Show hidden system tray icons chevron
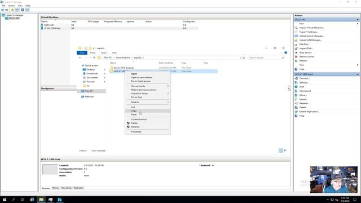 tap(328, 200)
